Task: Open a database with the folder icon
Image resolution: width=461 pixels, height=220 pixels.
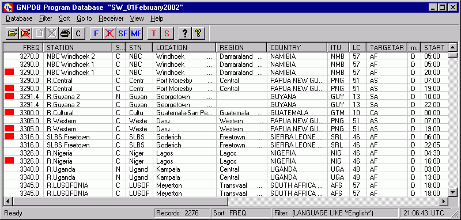Action: pos(12,33)
